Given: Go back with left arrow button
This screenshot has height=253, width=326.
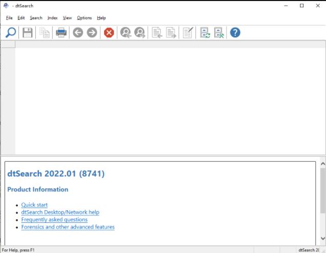Looking at the screenshot, I should click(78, 33).
